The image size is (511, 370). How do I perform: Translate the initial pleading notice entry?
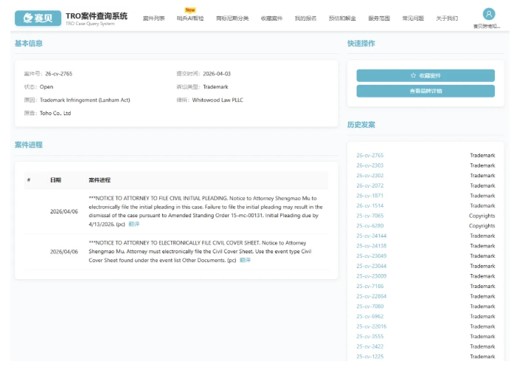tap(133, 224)
